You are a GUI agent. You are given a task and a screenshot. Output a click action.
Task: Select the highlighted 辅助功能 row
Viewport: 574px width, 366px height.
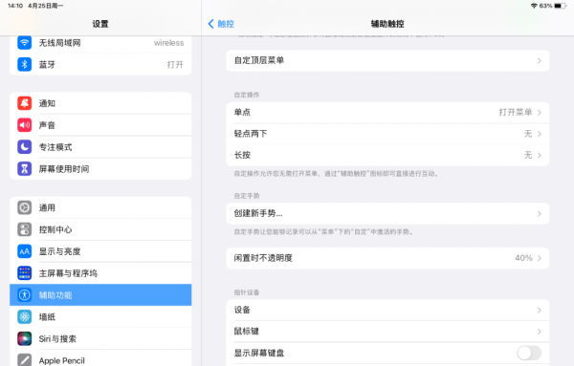coord(100,295)
